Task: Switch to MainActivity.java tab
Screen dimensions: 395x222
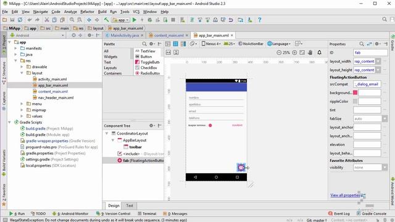Action: (x=125, y=36)
